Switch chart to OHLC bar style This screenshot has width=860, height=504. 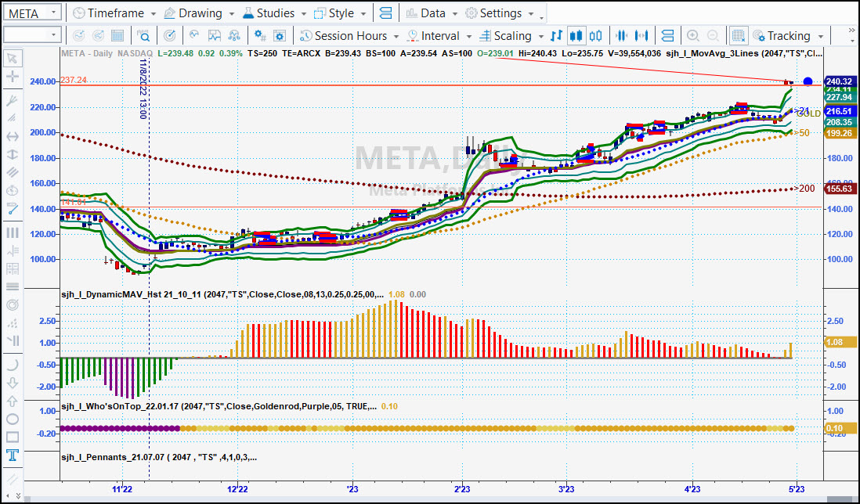[556, 36]
